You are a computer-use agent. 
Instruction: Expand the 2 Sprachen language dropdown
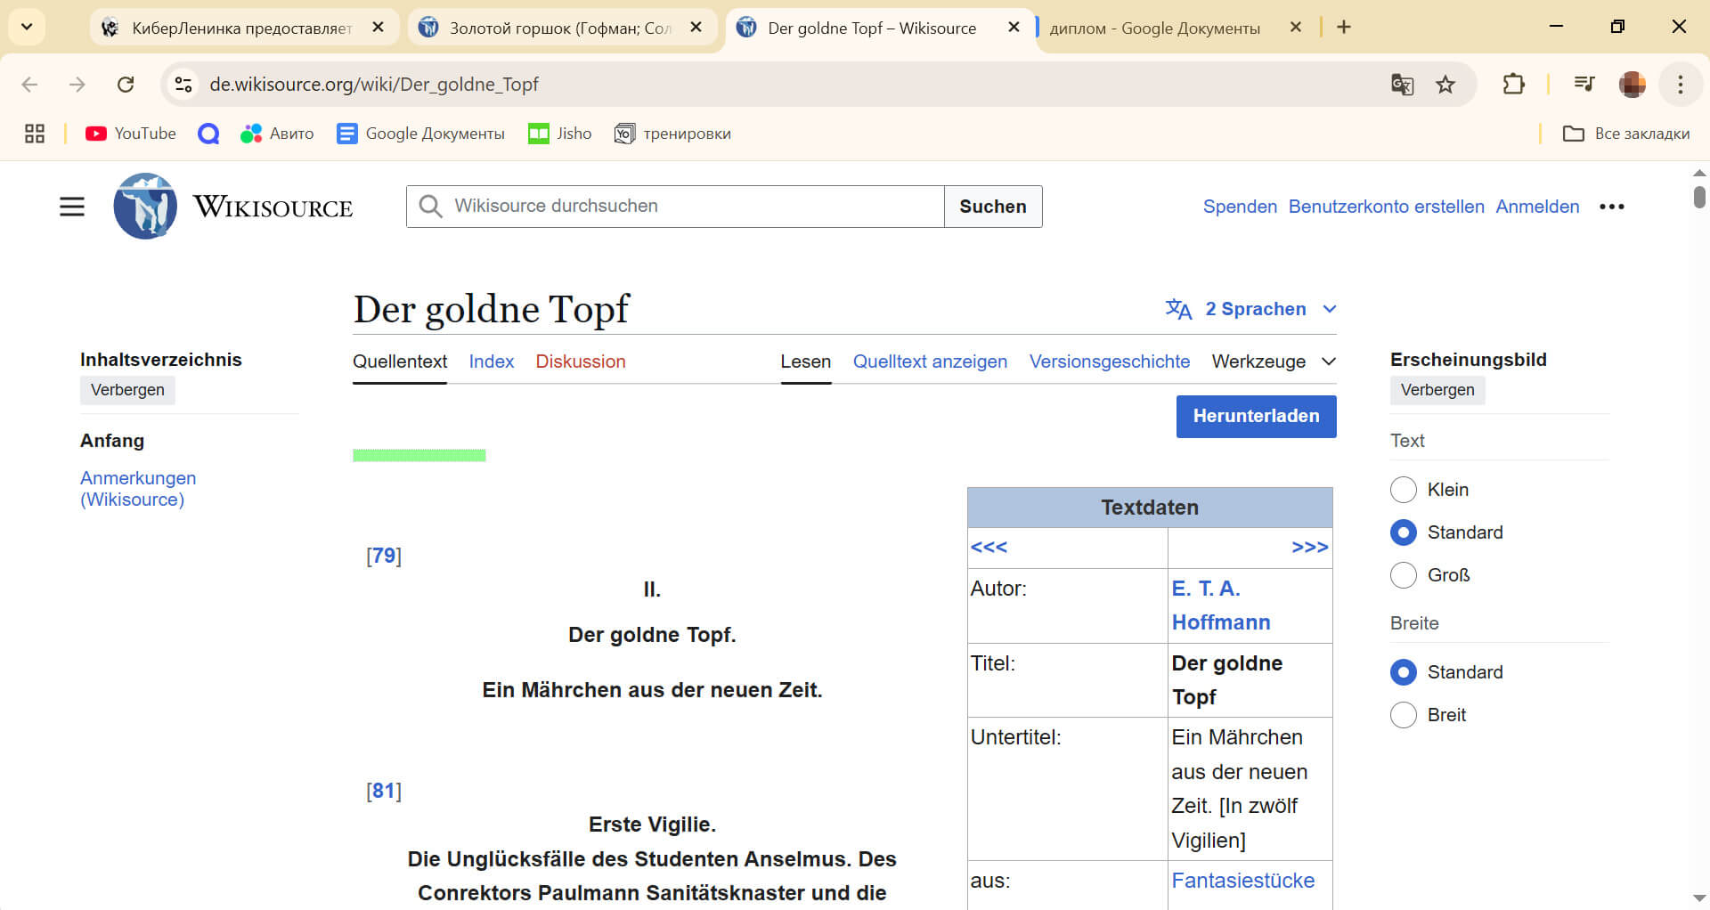[1251, 309]
